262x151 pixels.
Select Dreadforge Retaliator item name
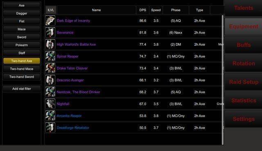pyautogui.click(x=73, y=128)
